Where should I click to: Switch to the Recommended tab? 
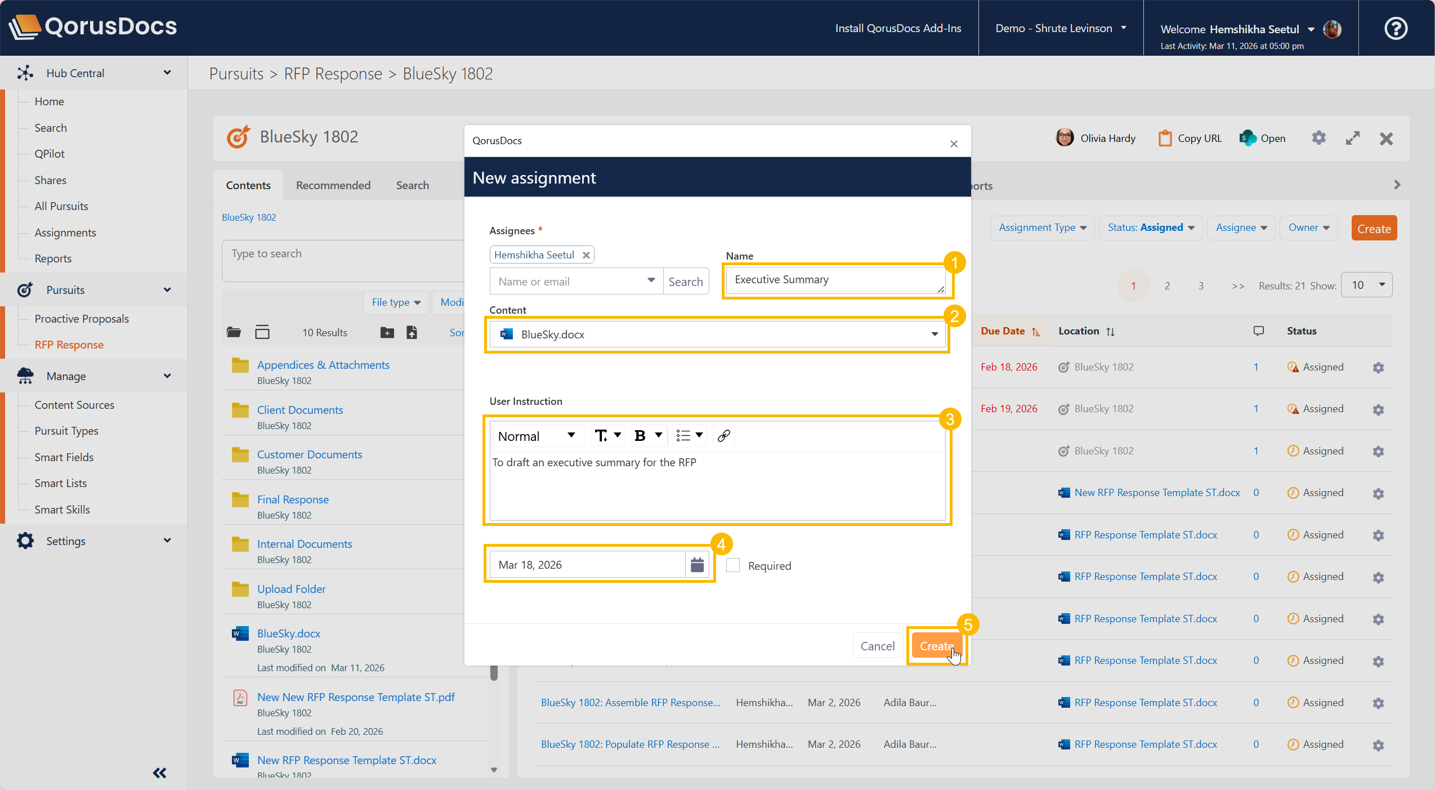point(333,185)
